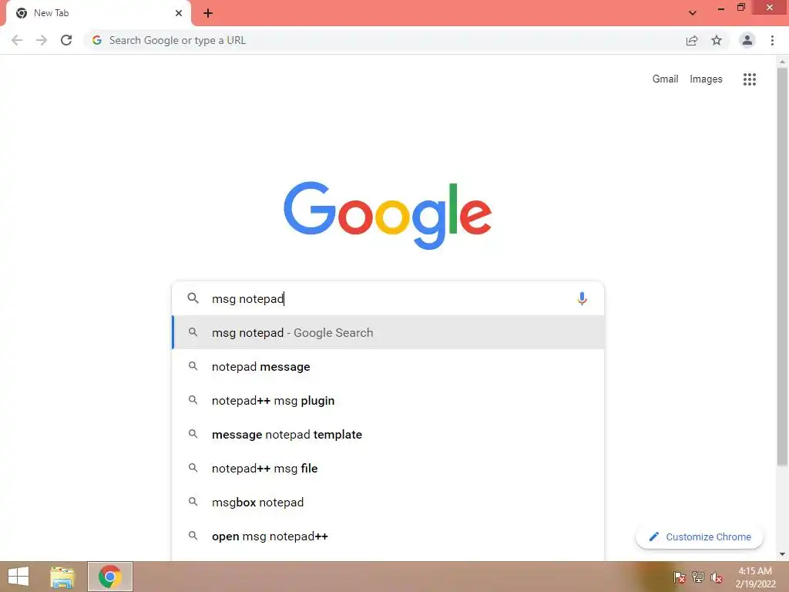Start voice search with the microphone
This screenshot has width=789, height=592.
point(582,298)
